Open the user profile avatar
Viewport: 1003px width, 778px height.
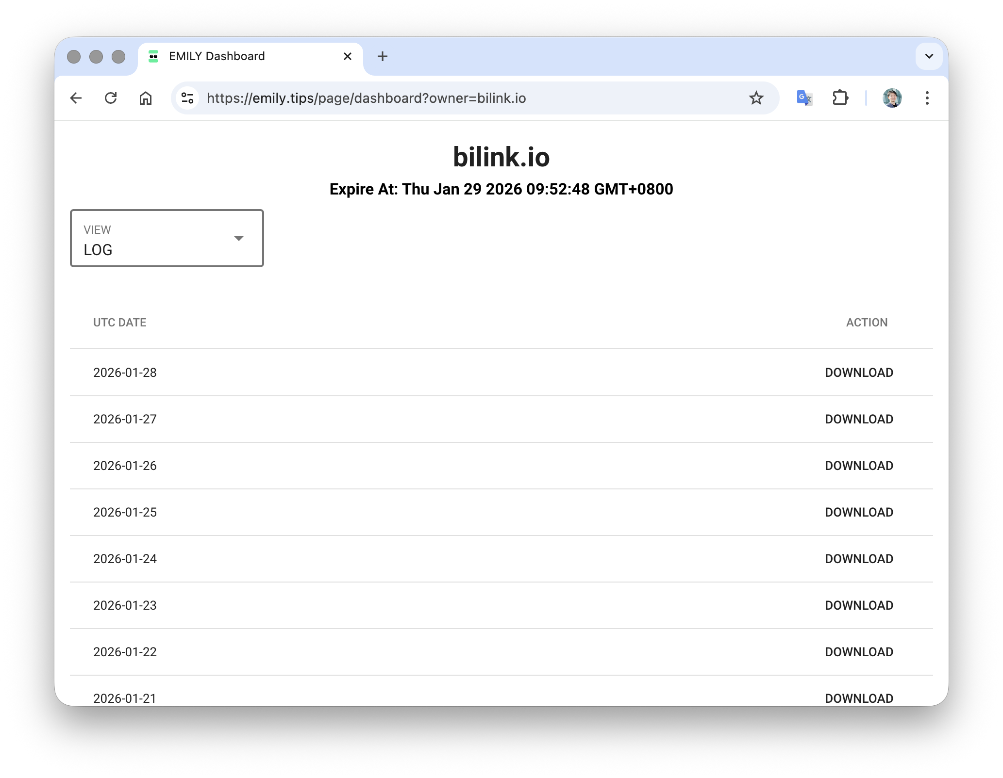click(892, 98)
